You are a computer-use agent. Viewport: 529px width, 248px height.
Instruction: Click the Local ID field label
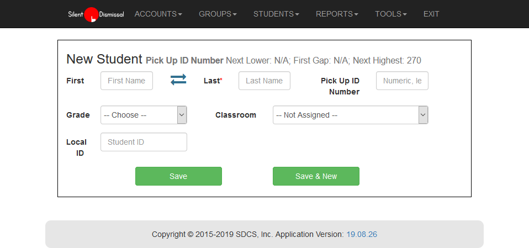point(77,147)
